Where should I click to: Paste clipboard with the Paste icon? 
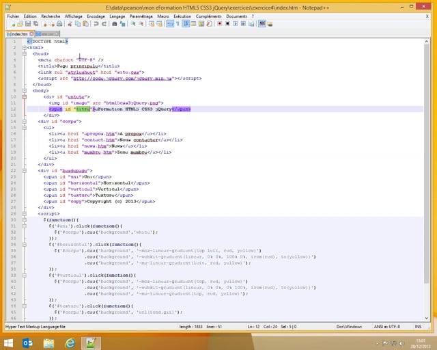tap(85, 24)
